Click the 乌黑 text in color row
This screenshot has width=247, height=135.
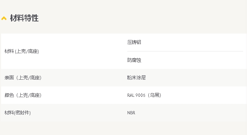tap(154, 95)
